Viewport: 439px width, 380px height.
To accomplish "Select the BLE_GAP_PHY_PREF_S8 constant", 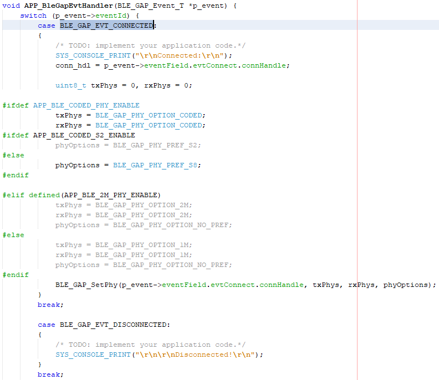I will (x=157, y=165).
